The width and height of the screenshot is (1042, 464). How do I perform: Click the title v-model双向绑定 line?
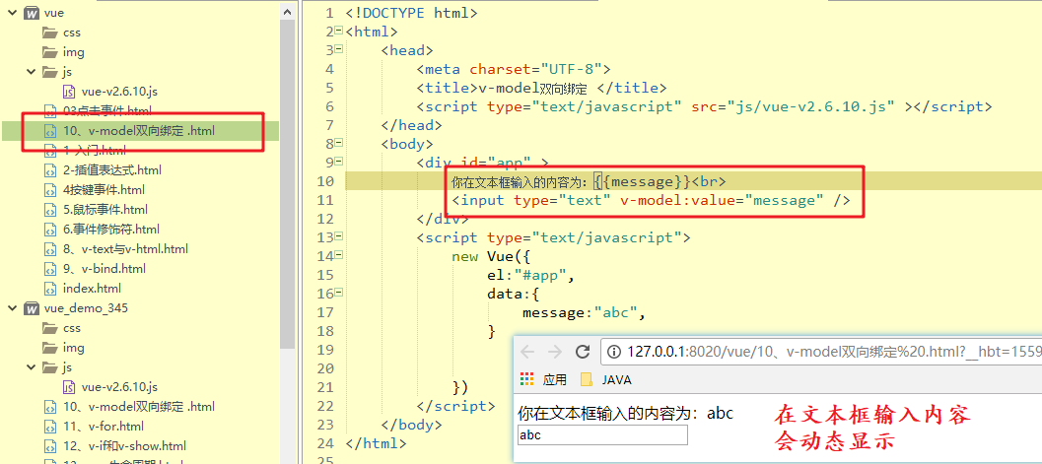541,88
